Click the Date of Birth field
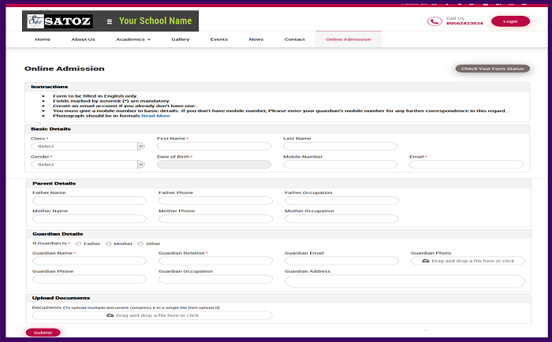The image size is (552, 342). (214, 165)
